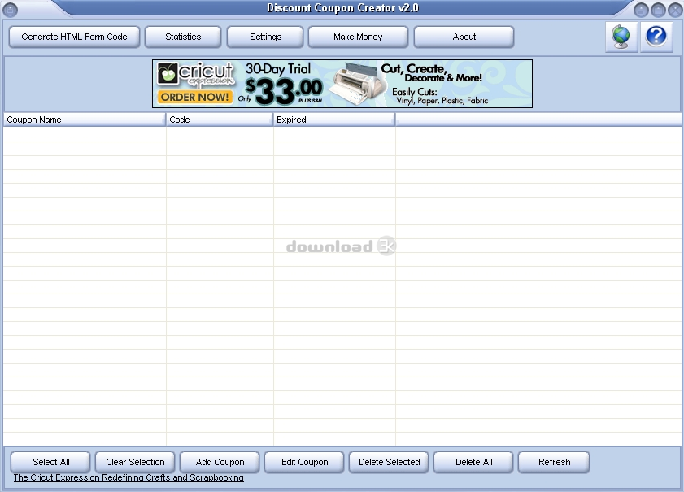Maximize the window using title bar button
Image resolution: width=684 pixels, height=492 pixels.
pyautogui.click(x=658, y=10)
